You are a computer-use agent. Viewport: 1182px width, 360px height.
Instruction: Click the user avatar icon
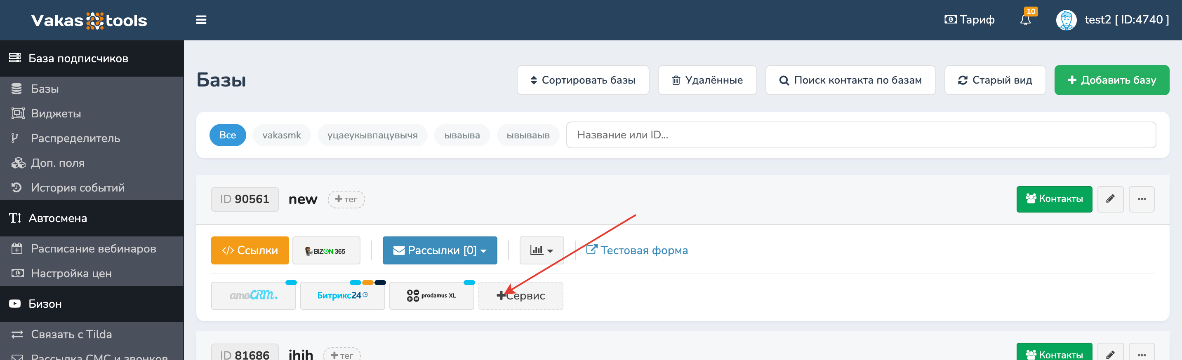click(x=1065, y=20)
